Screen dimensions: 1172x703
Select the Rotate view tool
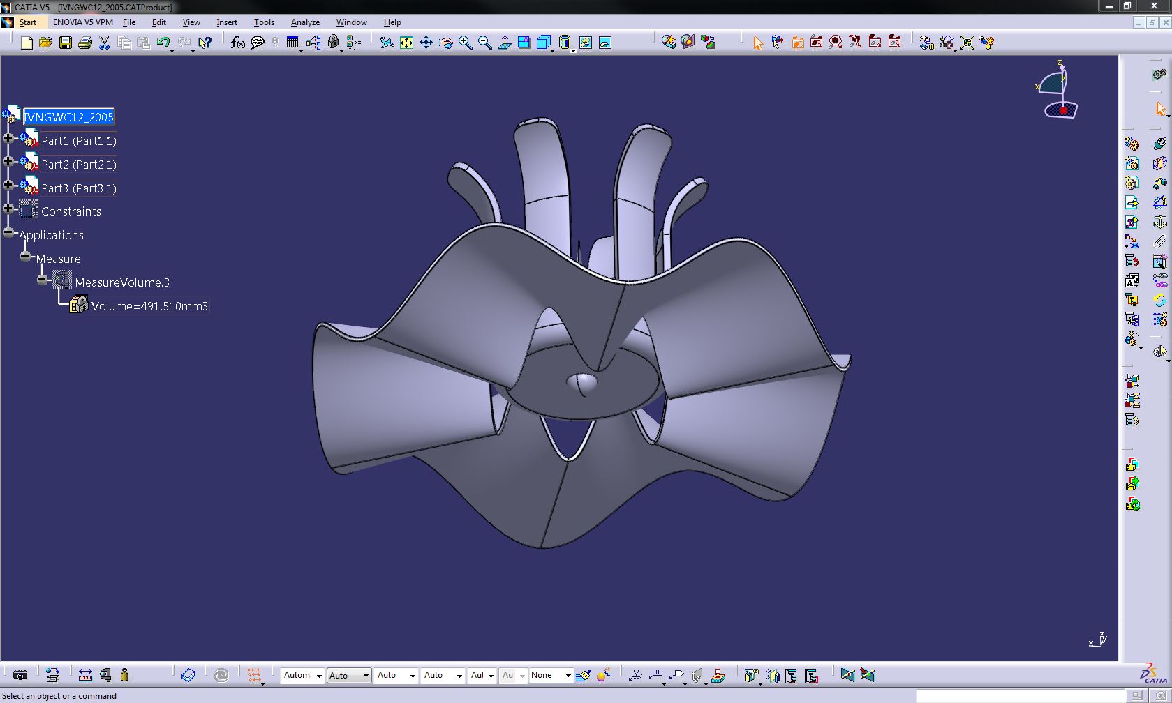[445, 43]
